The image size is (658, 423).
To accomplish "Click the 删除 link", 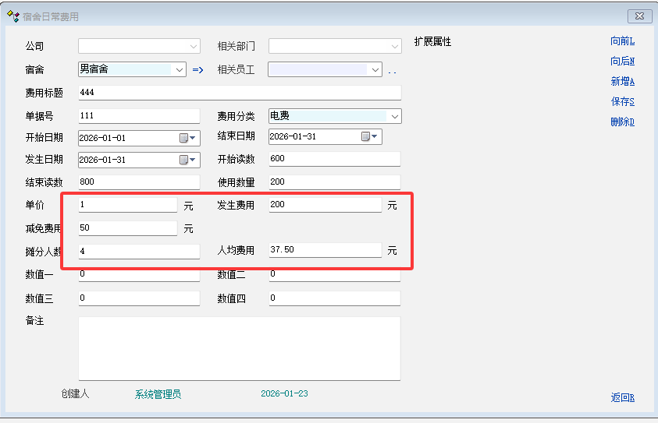I will coord(622,122).
